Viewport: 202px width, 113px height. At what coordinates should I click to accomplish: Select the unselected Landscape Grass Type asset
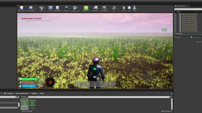[x=32, y=104]
